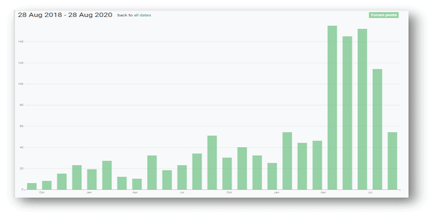Click the bar reaching 40 after second Oct
This screenshot has width=436, height=218.
point(242,168)
